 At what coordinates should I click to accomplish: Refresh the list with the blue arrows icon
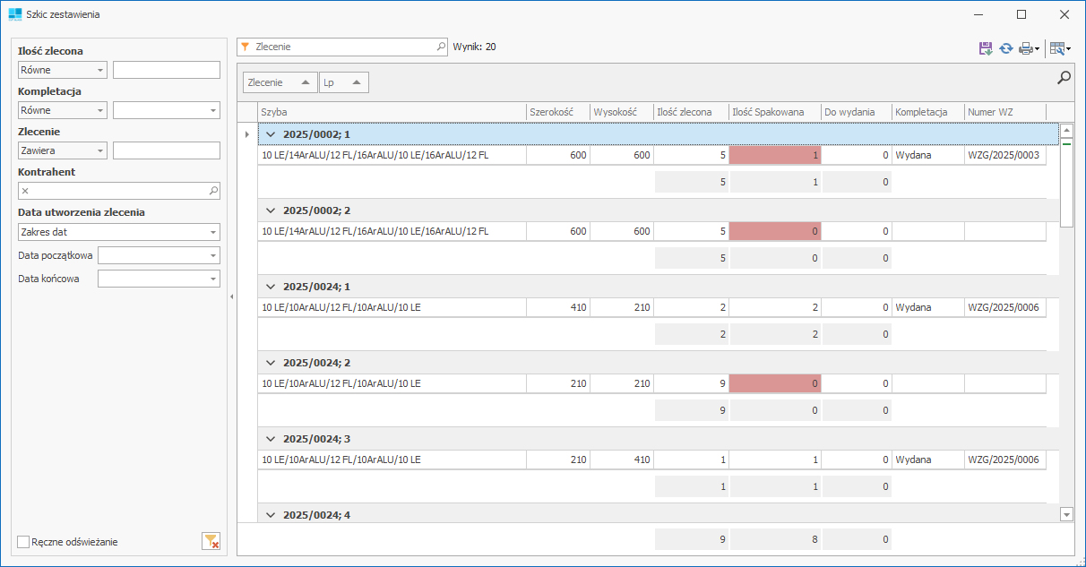click(x=1005, y=48)
